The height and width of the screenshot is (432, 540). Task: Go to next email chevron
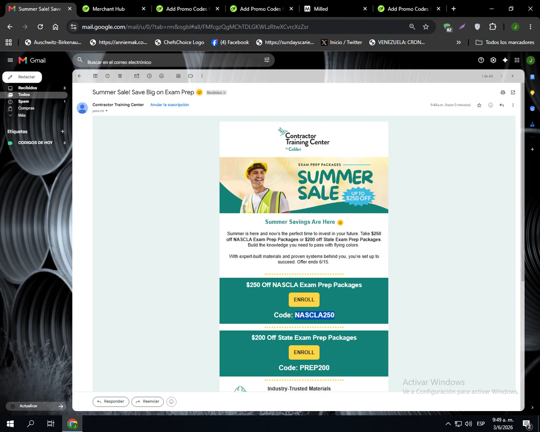click(512, 76)
